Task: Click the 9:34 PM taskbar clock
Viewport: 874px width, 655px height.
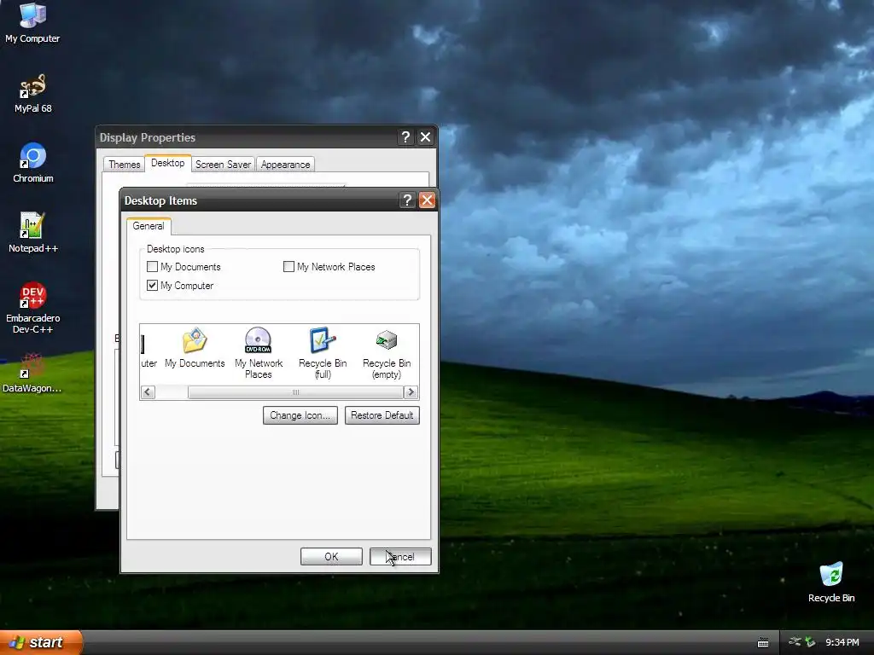Action: tap(842, 642)
